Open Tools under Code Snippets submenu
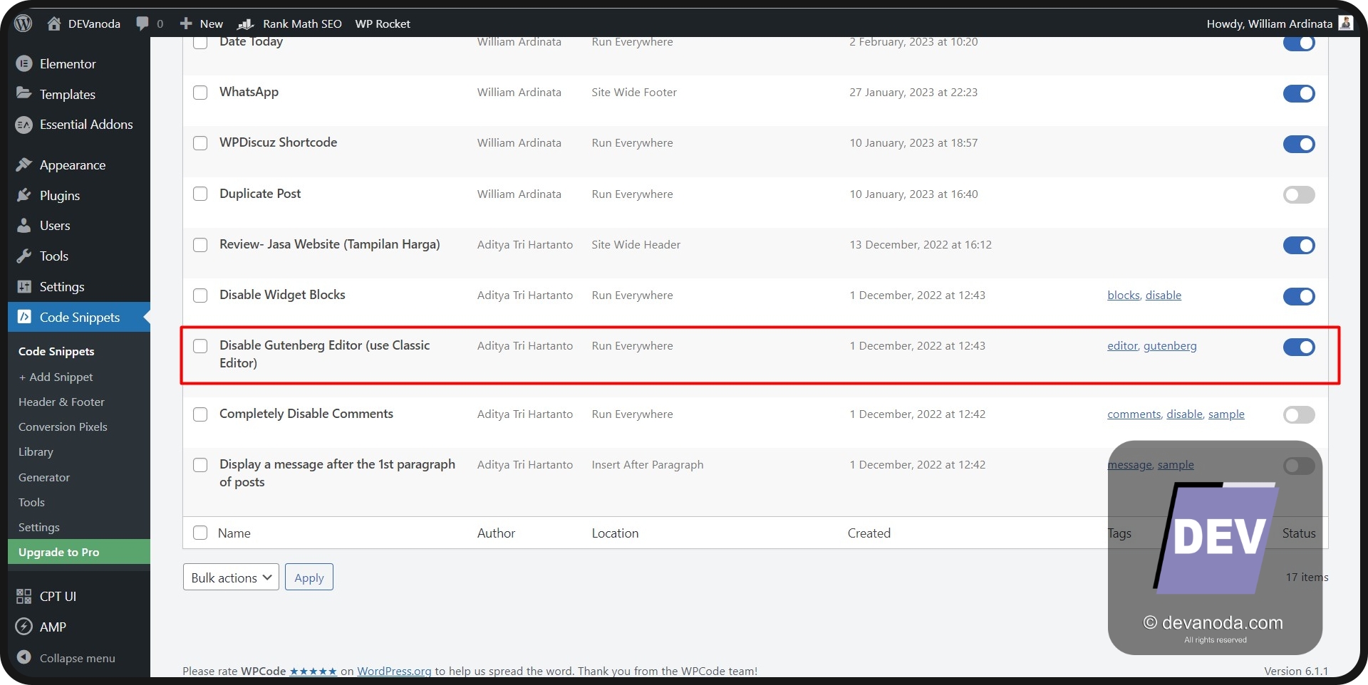This screenshot has width=1368, height=685. 31,502
